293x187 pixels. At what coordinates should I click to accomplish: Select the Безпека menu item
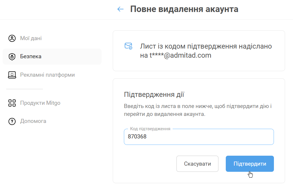point(31,56)
